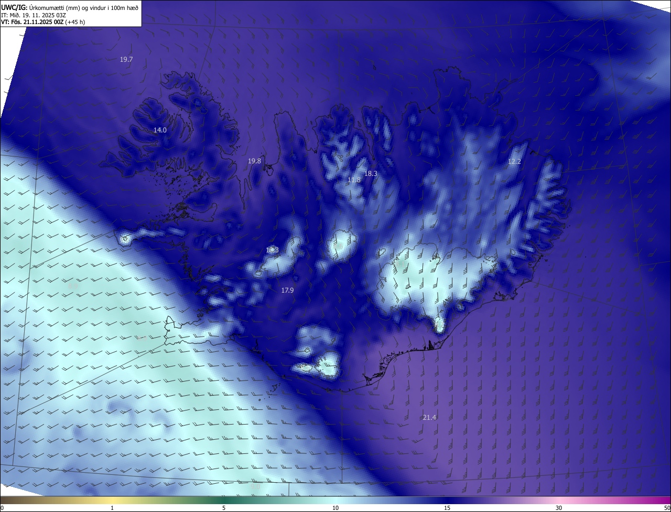Screen dimensions: 671x512
Task: Click the legend tick label 0
Action: click(x=2, y=508)
